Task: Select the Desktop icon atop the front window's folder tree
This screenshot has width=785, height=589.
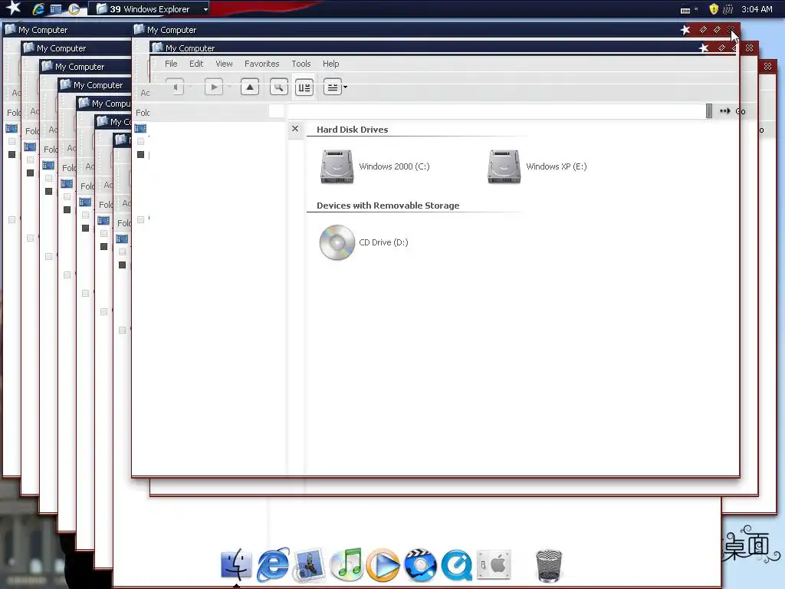Action: 140,129
